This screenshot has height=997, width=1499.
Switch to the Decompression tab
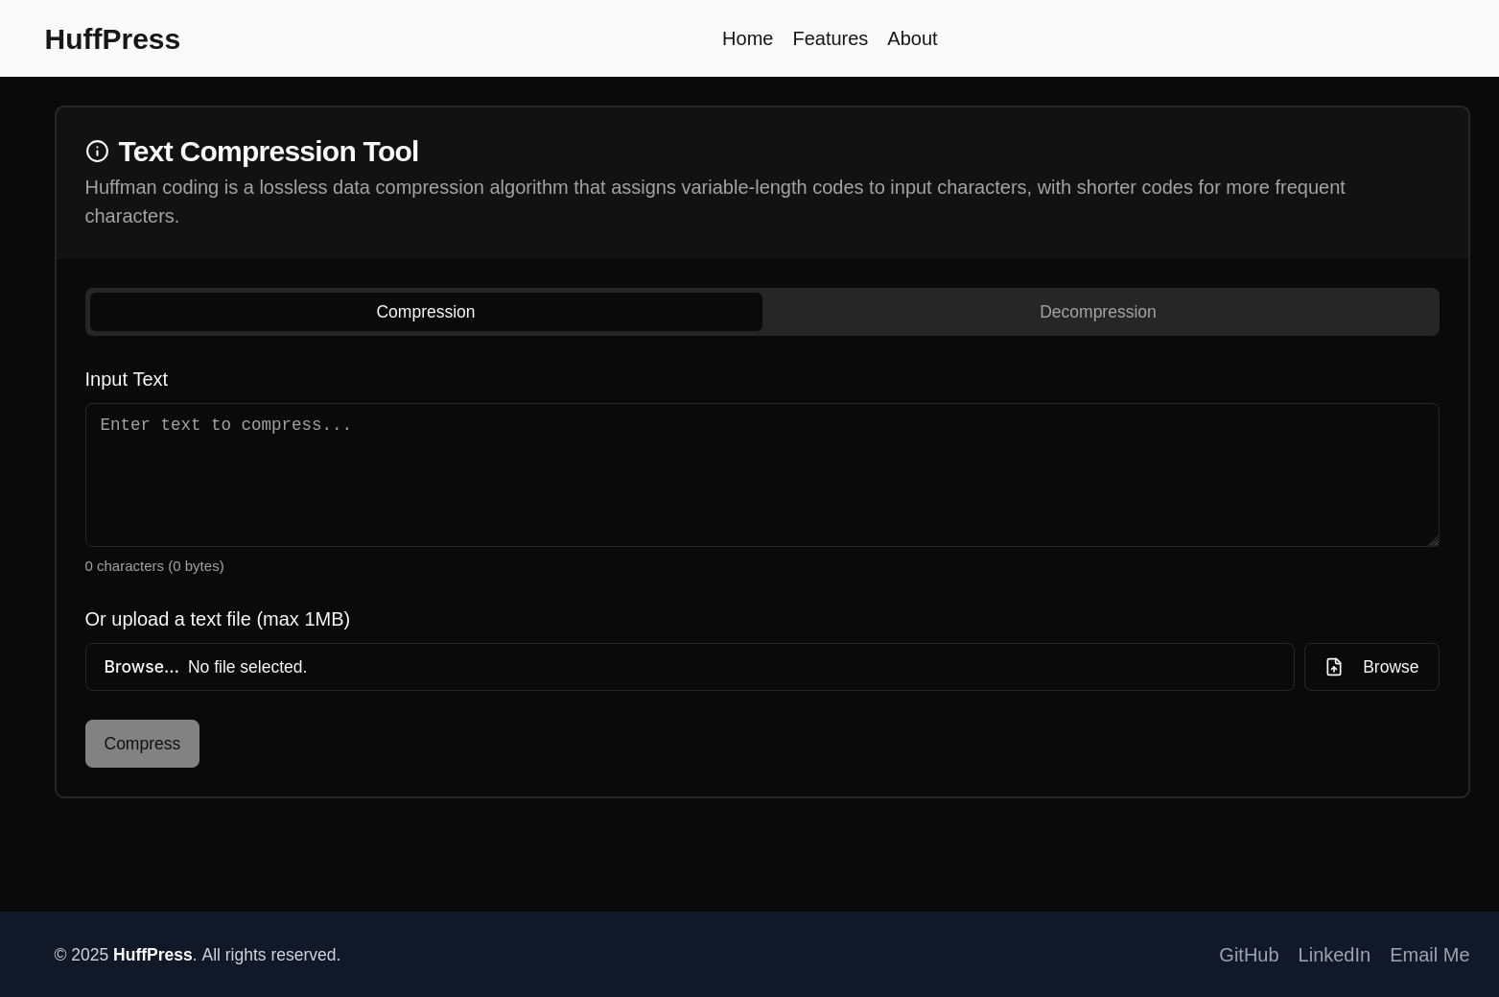[x=1097, y=312]
